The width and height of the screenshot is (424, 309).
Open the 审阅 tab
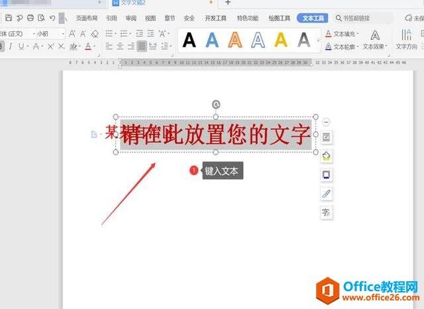[131, 18]
